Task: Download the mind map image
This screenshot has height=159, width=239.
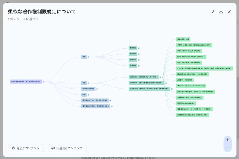Action: 221,12
